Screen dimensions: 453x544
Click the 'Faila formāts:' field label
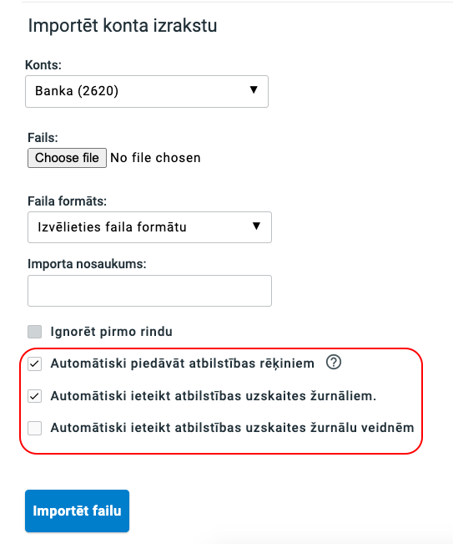point(68,201)
